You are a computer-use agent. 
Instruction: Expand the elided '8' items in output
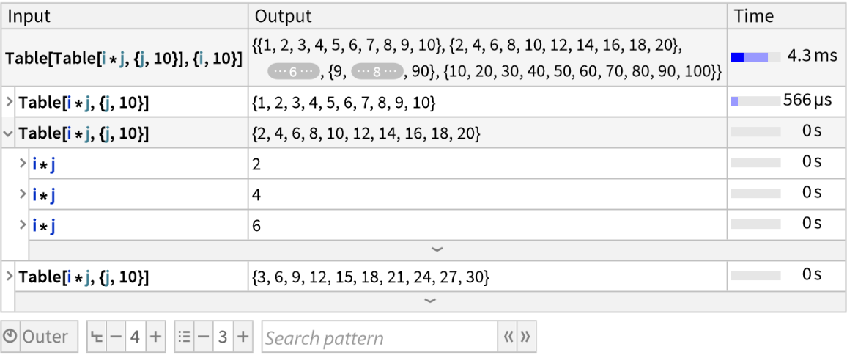pos(377,71)
